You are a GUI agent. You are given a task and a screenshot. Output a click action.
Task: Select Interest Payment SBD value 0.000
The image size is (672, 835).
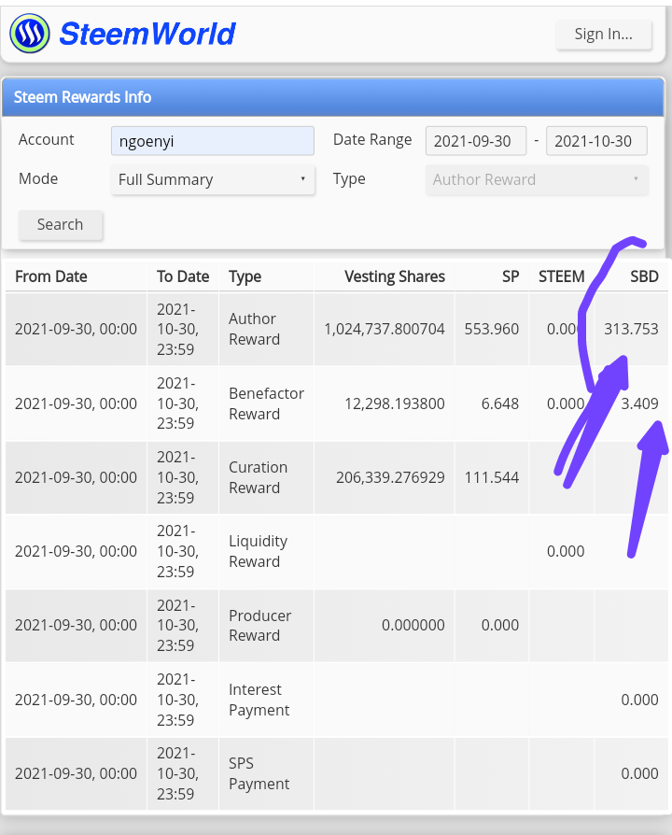click(639, 700)
